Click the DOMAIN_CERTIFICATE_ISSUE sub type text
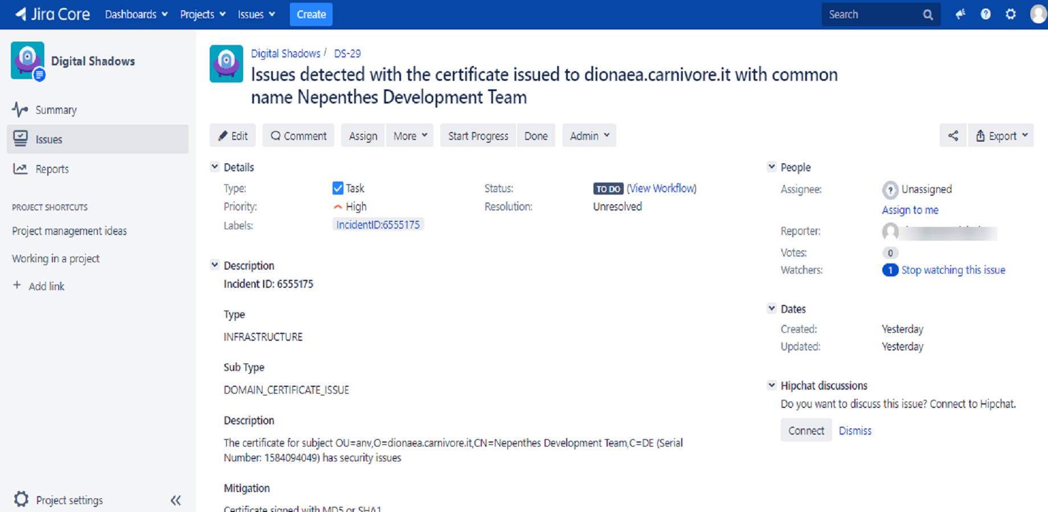Screen dimensions: 1048x512 pyautogui.click(x=286, y=390)
